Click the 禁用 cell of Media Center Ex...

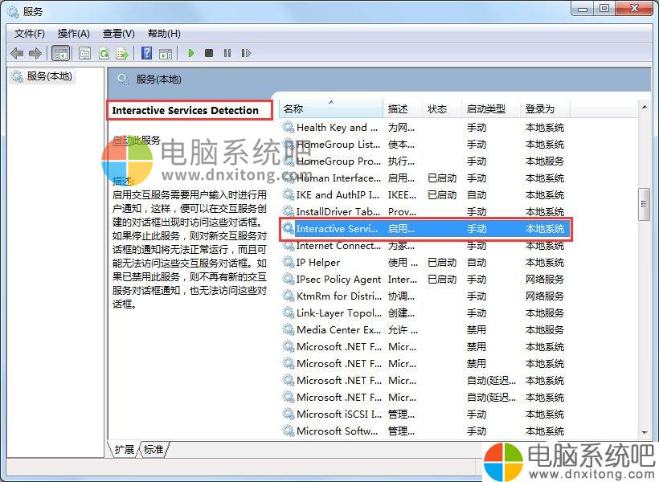477,329
